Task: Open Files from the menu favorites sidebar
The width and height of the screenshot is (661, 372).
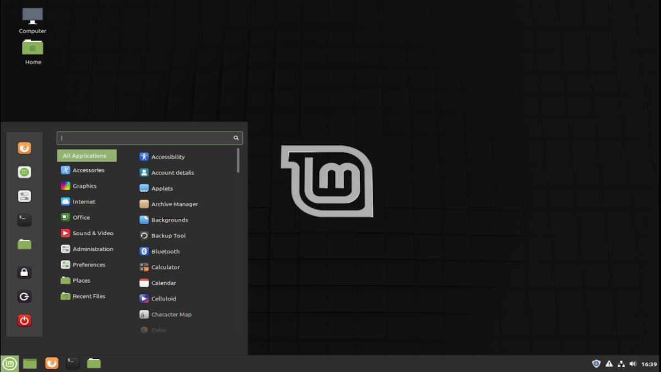Action: (x=24, y=244)
